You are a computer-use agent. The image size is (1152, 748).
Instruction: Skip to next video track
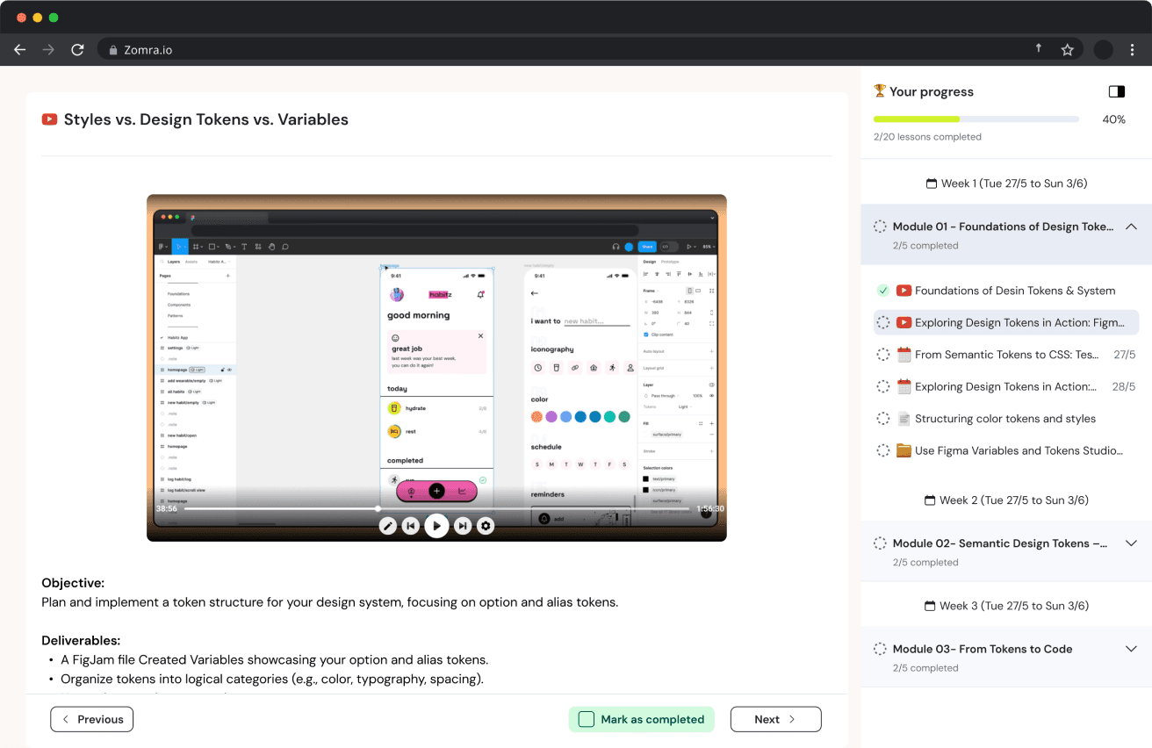point(463,526)
